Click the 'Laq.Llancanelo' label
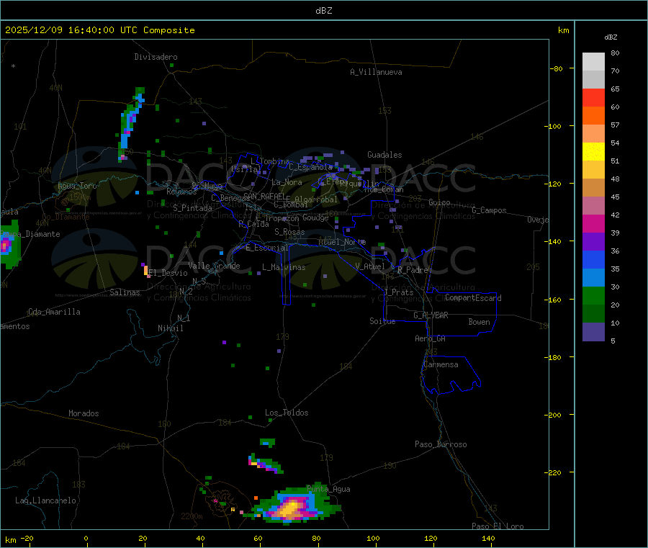Viewport: 648px width, 548px height. coord(46,500)
